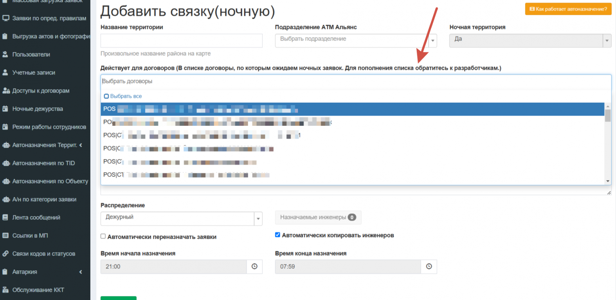Click the link icon beside Связи кодов и статусов

pyautogui.click(x=5, y=254)
